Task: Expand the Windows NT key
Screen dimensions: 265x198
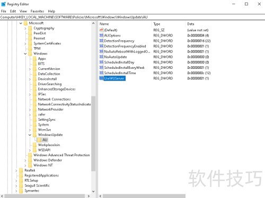Action: coord(25,166)
